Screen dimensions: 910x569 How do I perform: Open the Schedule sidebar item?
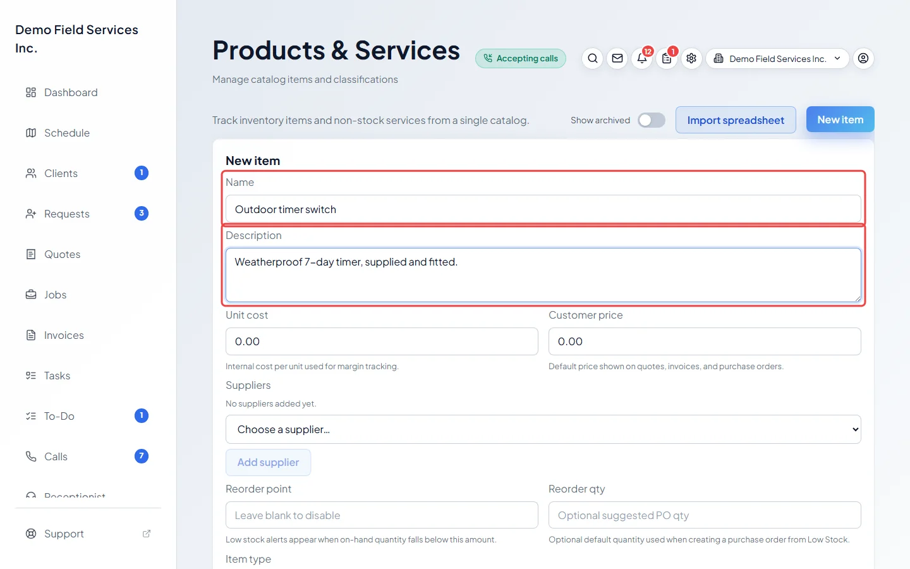point(88,133)
